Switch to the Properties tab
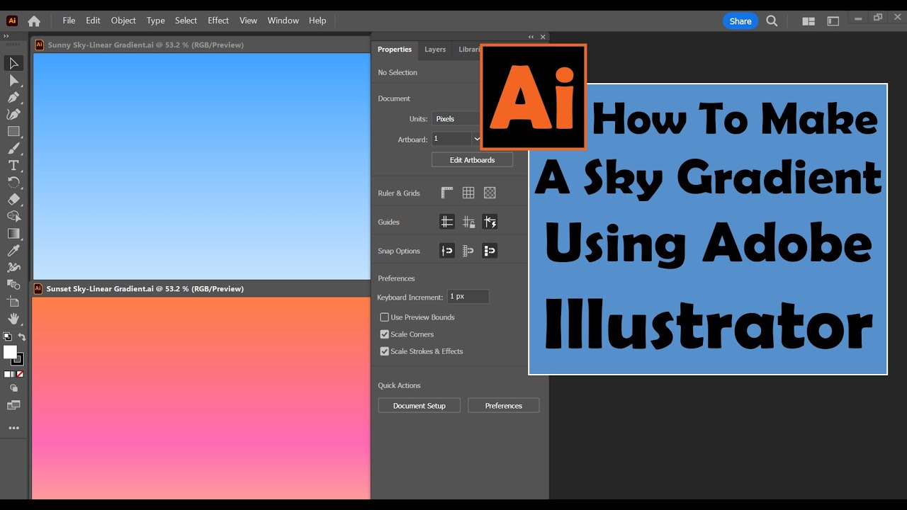The height and width of the screenshot is (510, 907). click(x=395, y=50)
